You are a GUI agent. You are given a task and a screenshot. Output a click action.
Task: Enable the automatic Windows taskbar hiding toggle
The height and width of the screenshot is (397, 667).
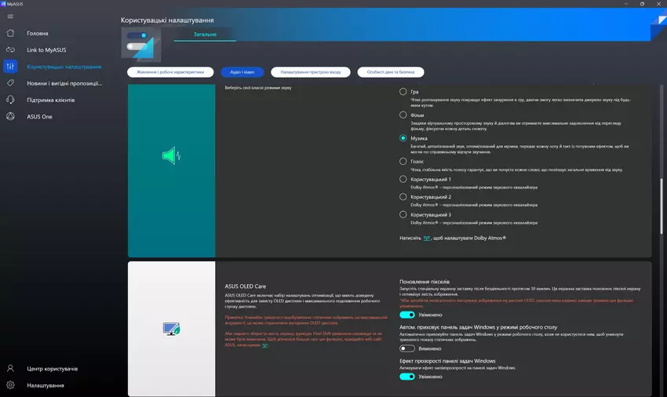(x=407, y=348)
